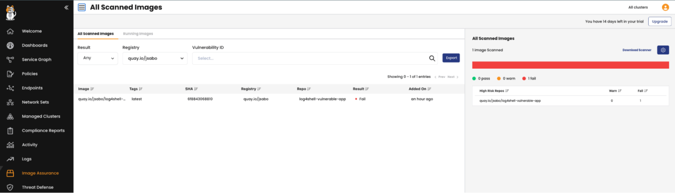Open Welcome in the sidebar

(x=32, y=31)
